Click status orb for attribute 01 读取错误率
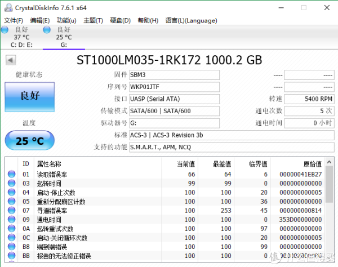The image size is (338, 267). pyautogui.click(x=12, y=174)
